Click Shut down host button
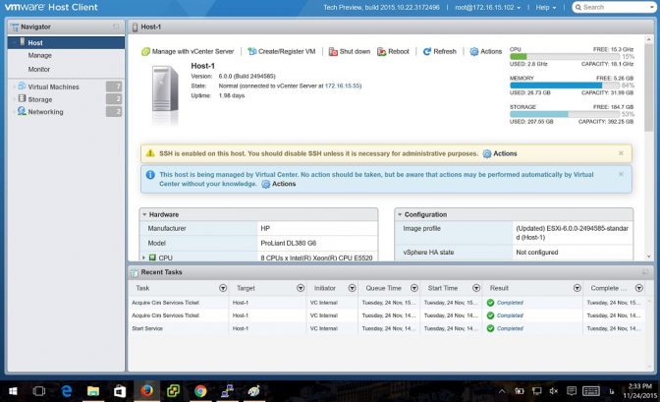This screenshot has height=402, width=660. tap(350, 51)
